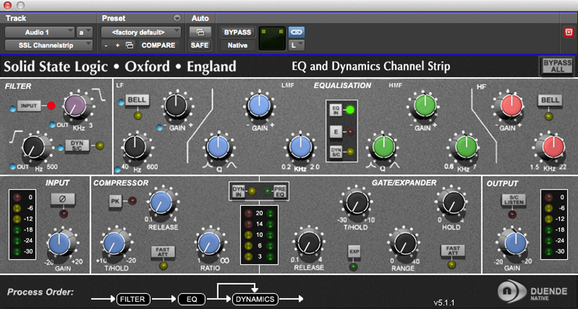The width and height of the screenshot is (578, 309).
Task: Click the version text v5.1.1
Action: (x=444, y=303)
